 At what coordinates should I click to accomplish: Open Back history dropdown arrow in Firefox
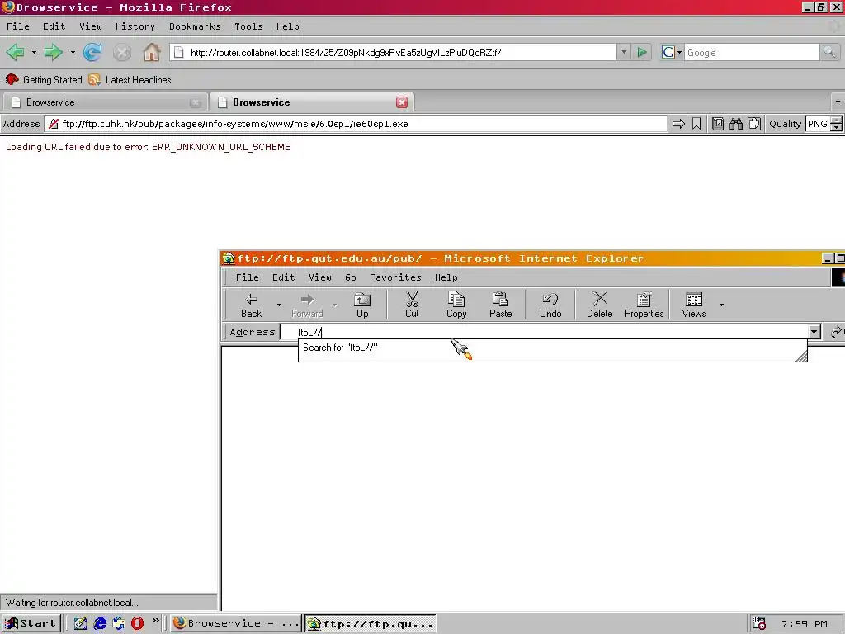(x=34, y=52)
